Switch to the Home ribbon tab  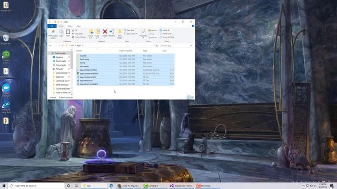coord(61,26)
